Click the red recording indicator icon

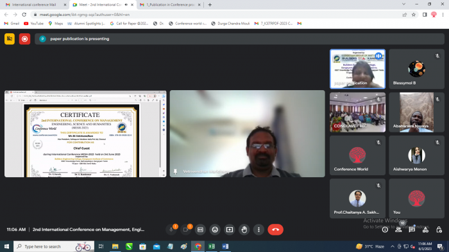click(x=24, y=39)
